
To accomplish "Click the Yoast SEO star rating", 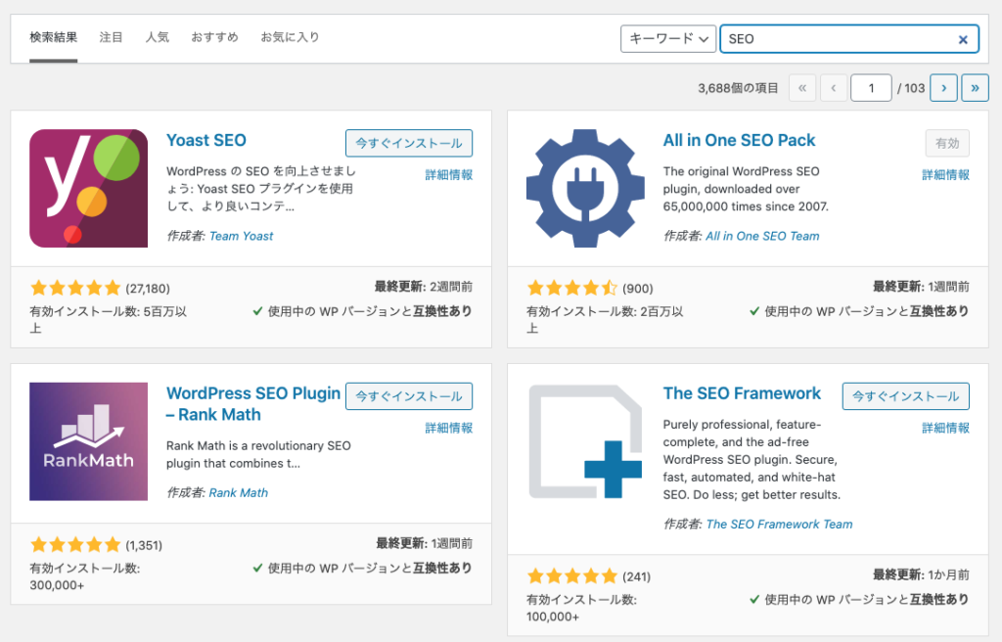I will coord(75,288).
